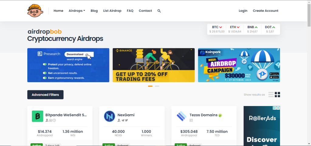
Task: Click the ad info icon on RollerAds
Action: [275, 108]
